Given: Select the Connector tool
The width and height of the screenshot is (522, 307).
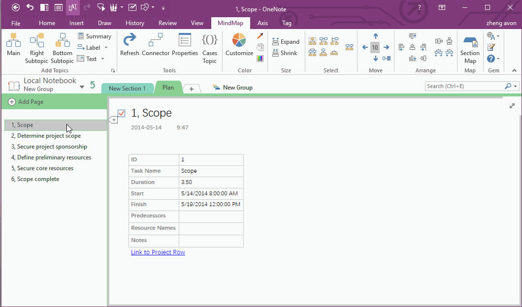Looking at the screenshot, I should [156, 47].
